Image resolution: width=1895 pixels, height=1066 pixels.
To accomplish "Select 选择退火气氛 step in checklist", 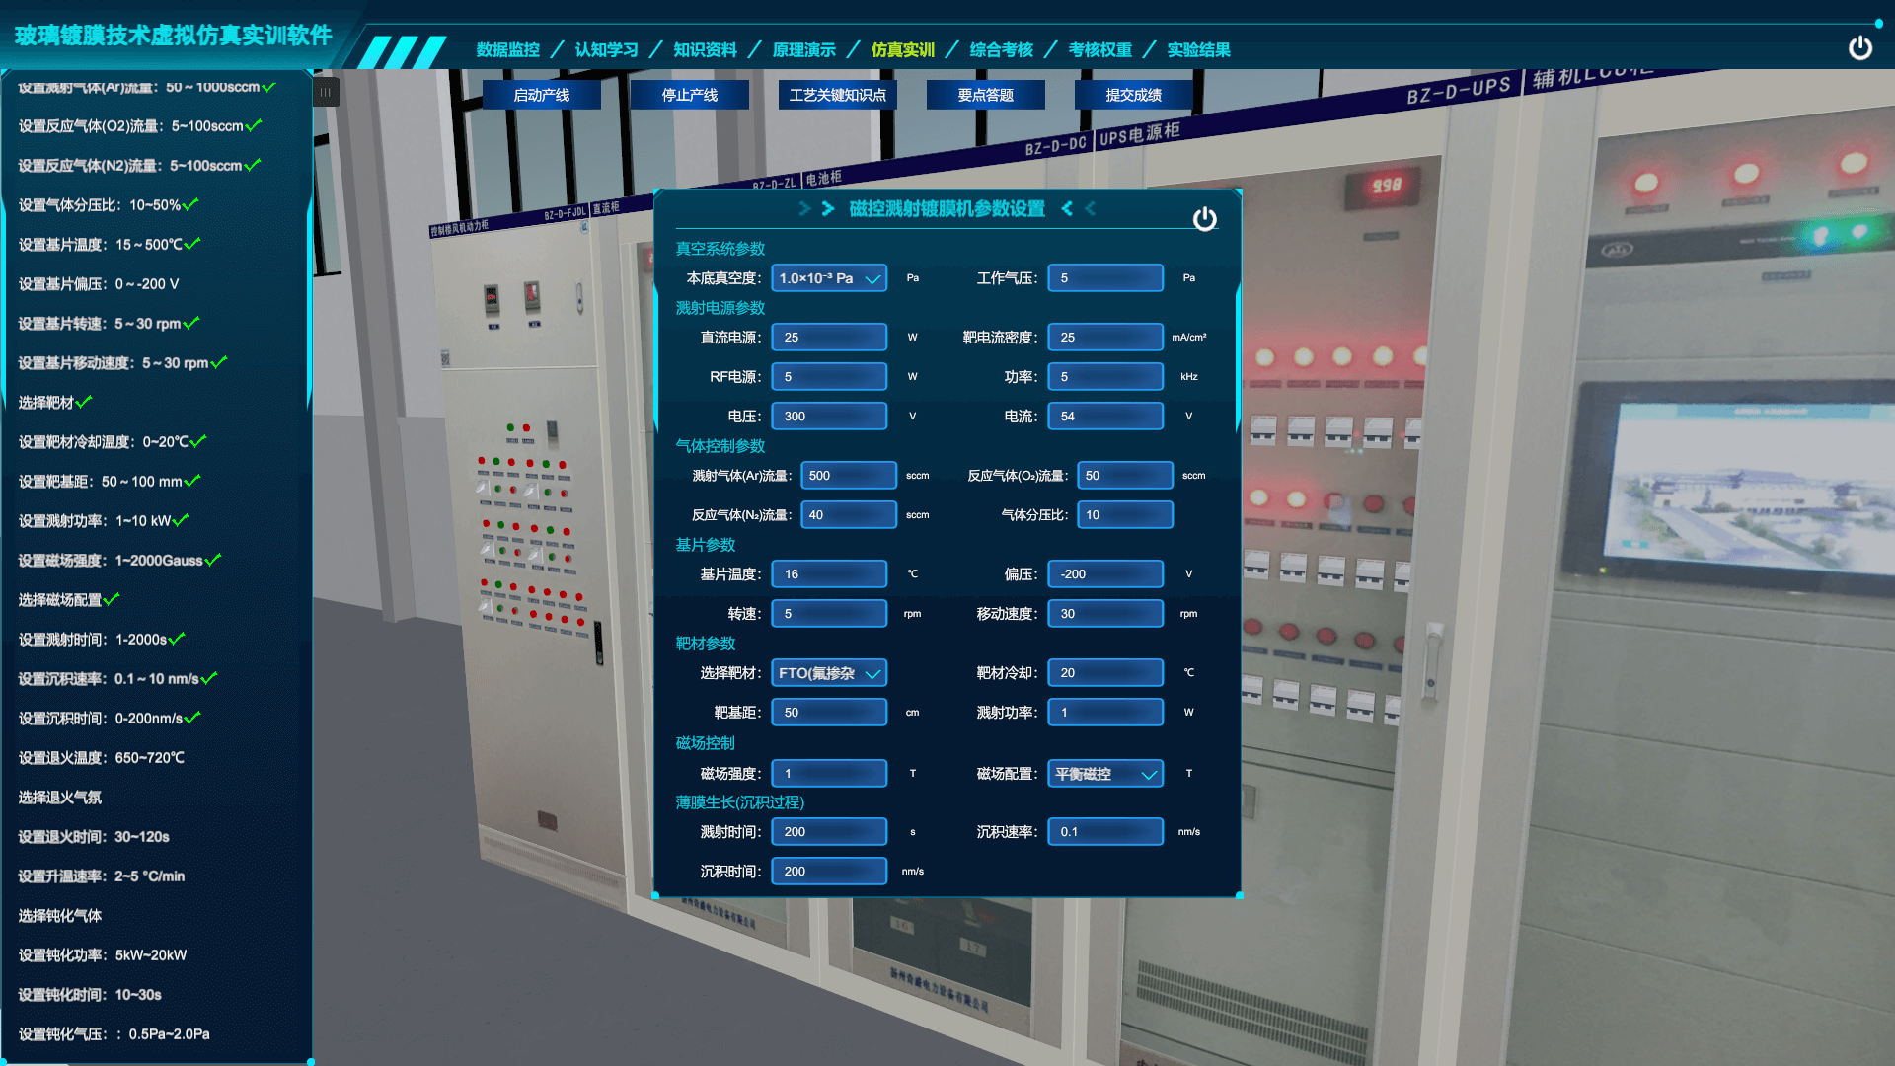I will point(60,798).
